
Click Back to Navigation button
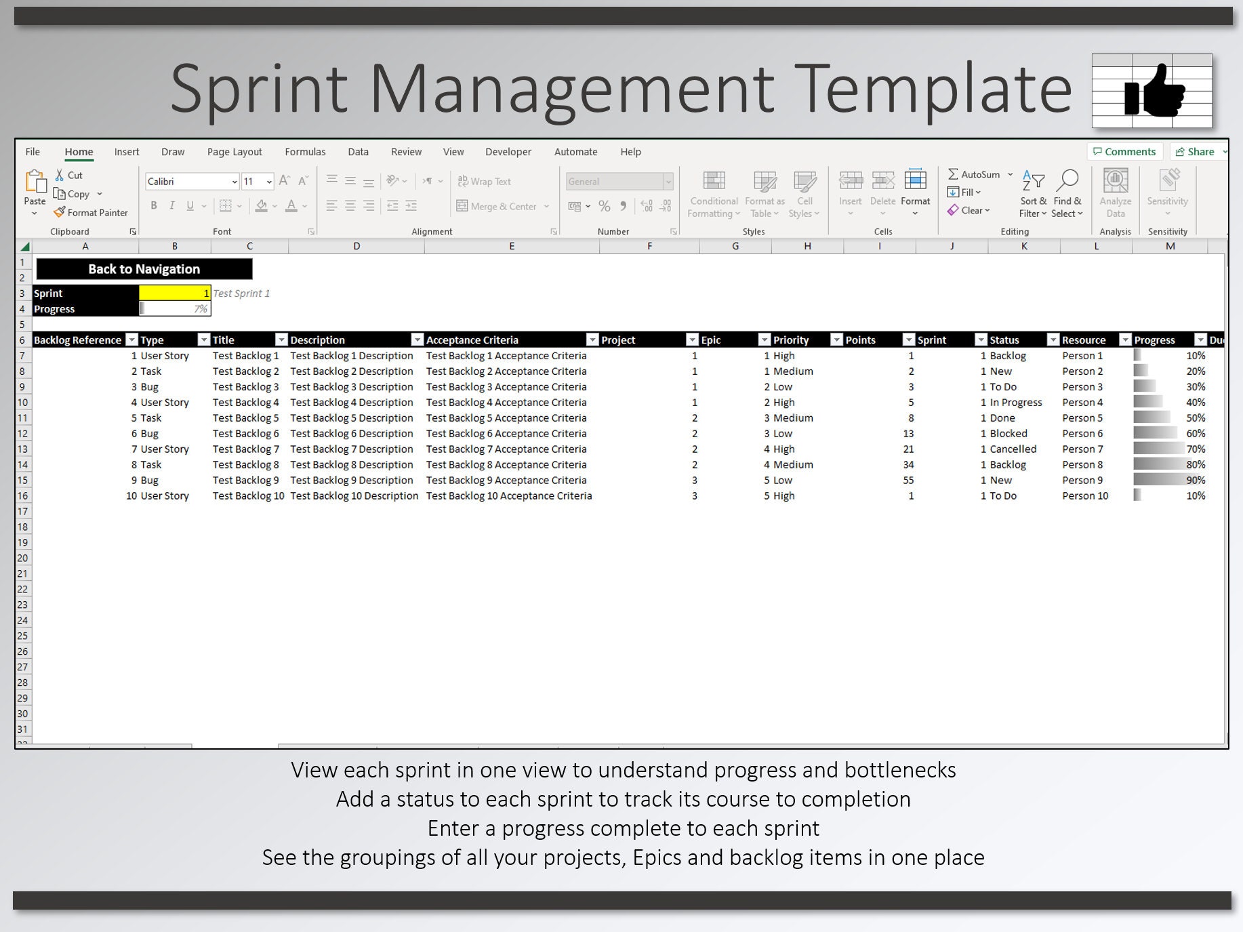(144, 269)
